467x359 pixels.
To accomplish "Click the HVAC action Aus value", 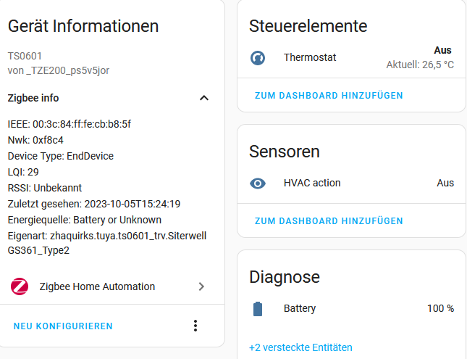I will (445, 183).
